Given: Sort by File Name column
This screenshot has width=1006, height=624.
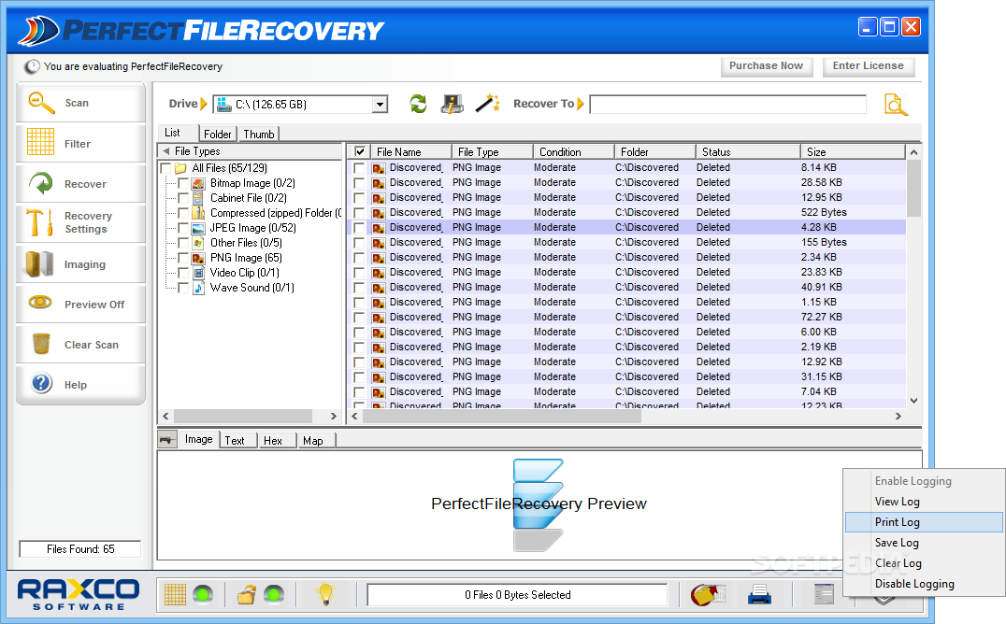Looking at the screenshot, I should coord(410,151).
